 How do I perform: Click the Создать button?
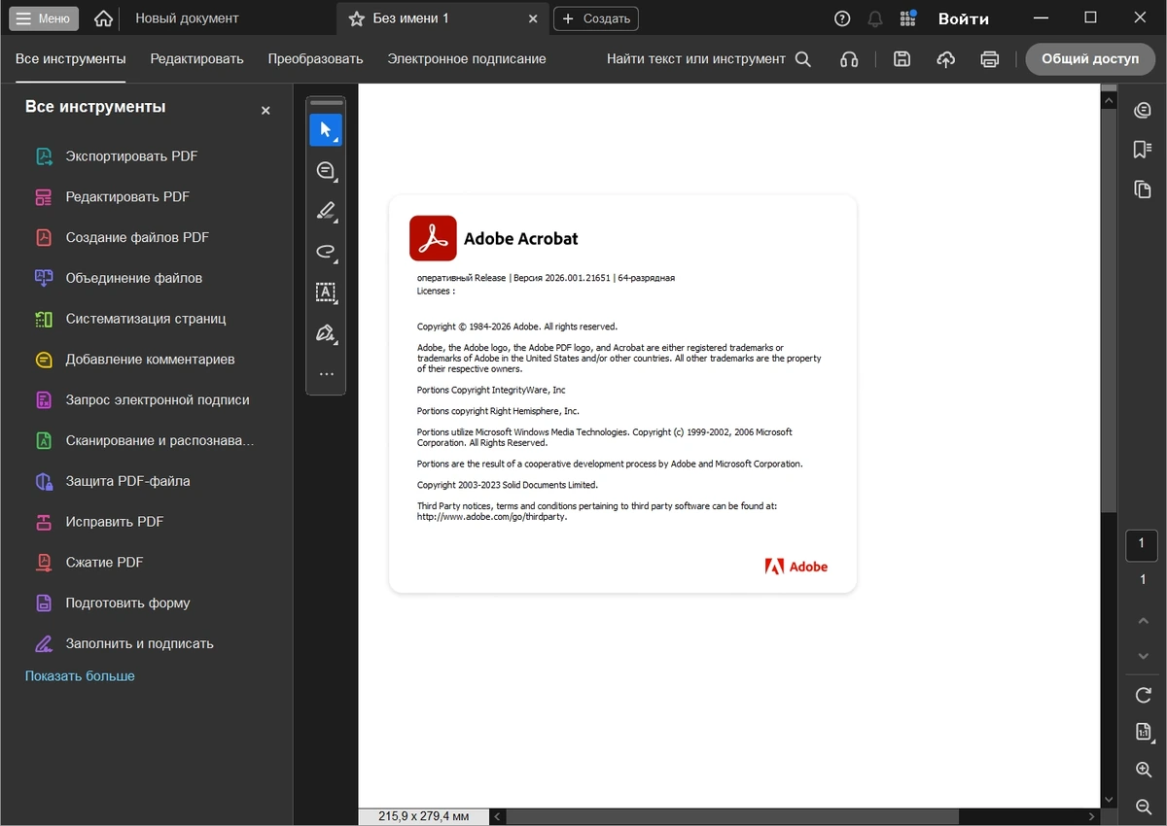click(x=596, y=18)
